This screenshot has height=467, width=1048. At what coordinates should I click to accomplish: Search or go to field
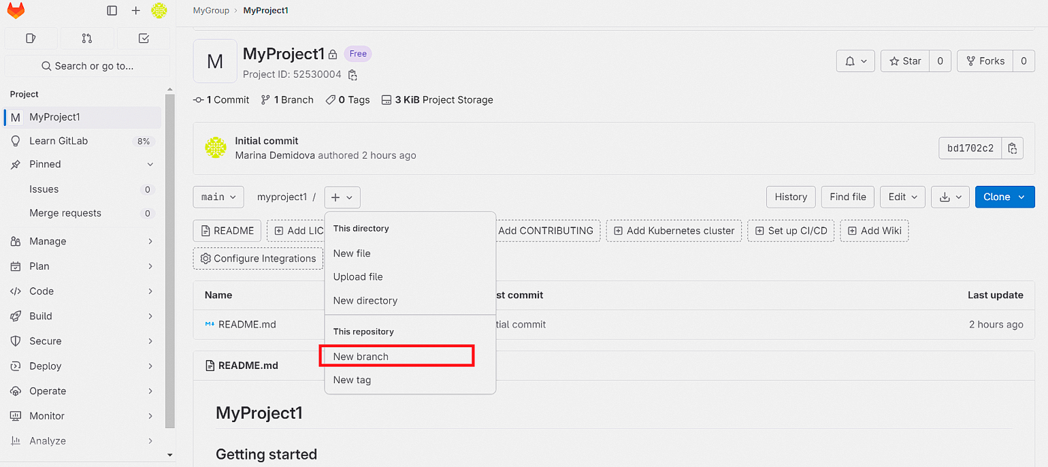(87, 66)
